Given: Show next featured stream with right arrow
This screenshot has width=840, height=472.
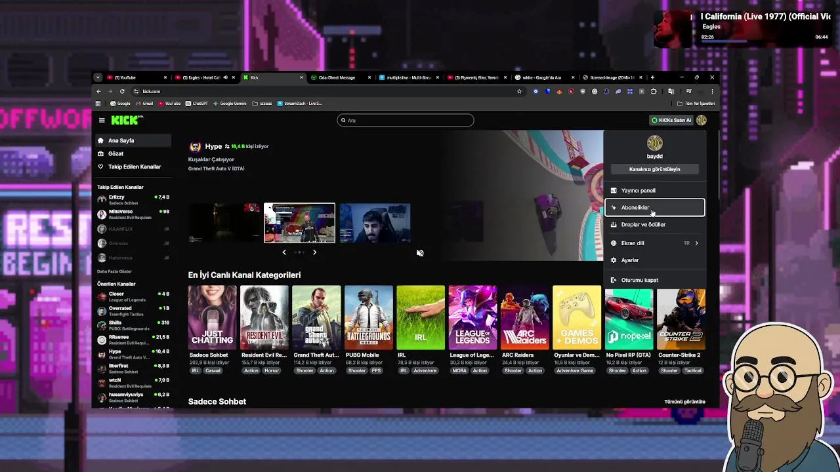Looking at the screenshot, I should (314, 252).
